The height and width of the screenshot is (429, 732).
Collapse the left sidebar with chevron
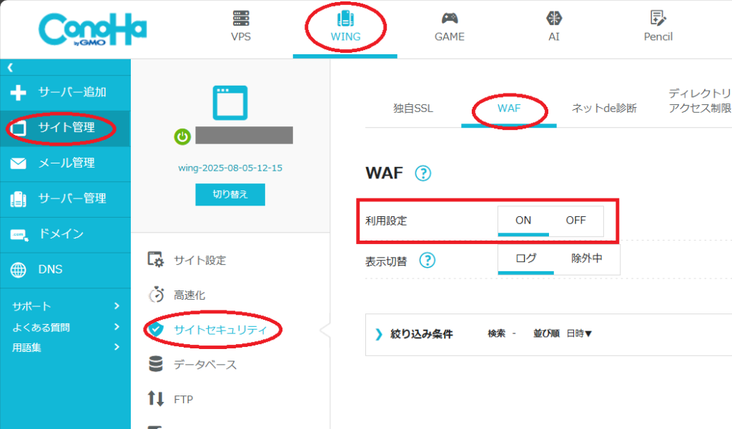tap(10, 67)
